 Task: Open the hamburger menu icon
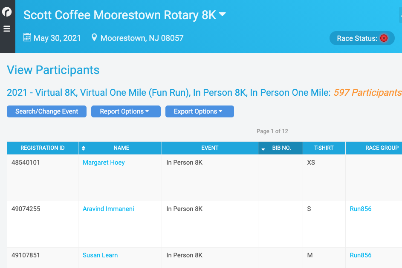[x=7, y=29]
